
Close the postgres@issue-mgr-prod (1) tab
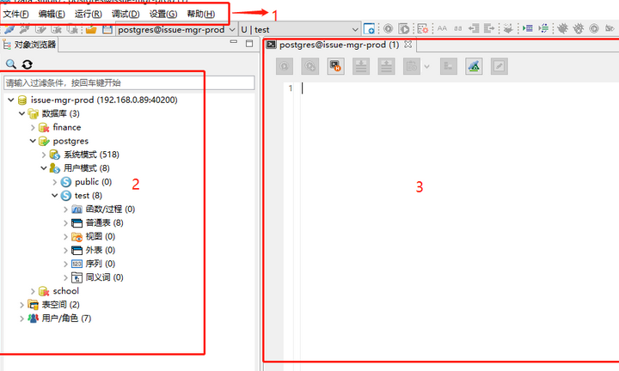(x=408, y=45)
